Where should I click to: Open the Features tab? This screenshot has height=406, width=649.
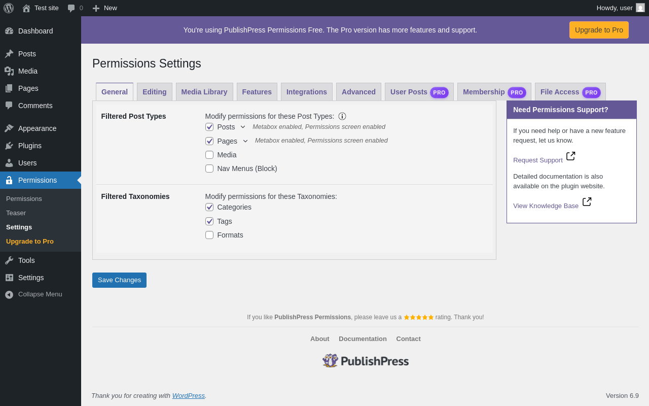[257, 92]
